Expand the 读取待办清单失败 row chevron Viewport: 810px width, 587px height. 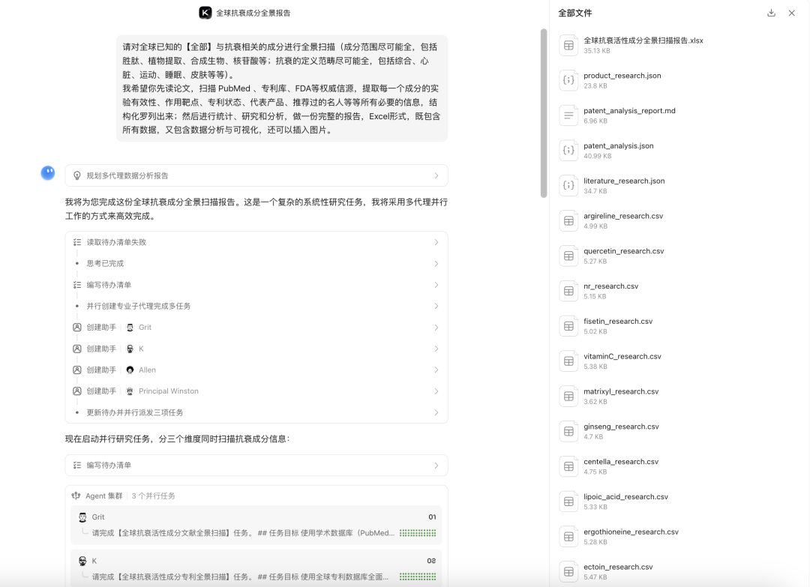(x=436, y=242)
